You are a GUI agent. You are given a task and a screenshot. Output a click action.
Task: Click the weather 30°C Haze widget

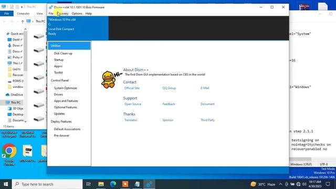pos(263,184)
